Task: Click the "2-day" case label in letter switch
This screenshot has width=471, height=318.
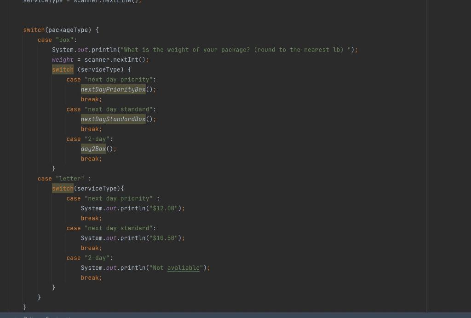Action: pos(97,258)
